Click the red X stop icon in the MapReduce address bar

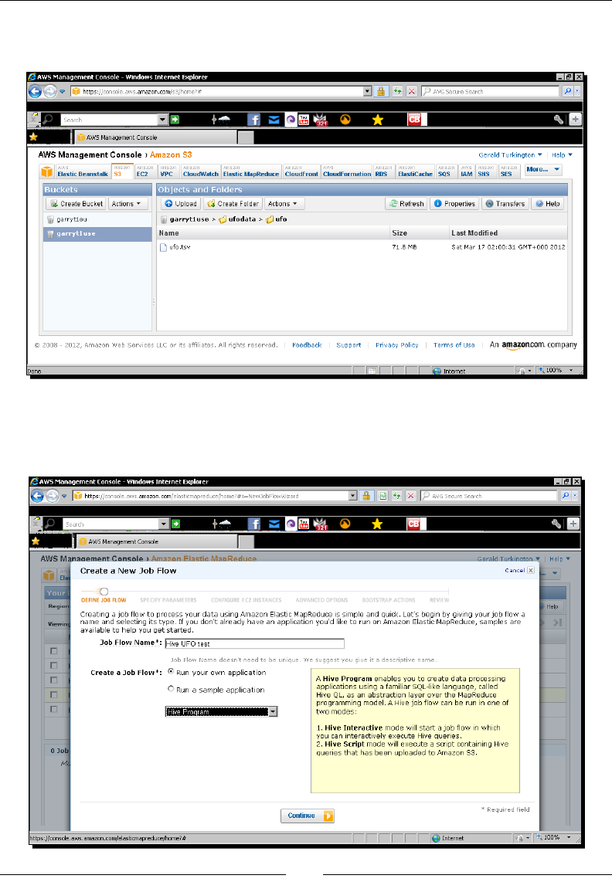[x=411, y=496]
